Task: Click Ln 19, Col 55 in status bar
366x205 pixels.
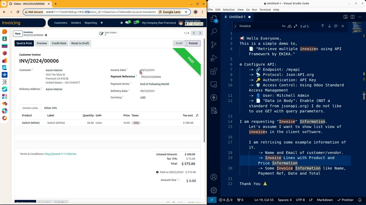Action: pyautogui.click(x=264, y=200)
